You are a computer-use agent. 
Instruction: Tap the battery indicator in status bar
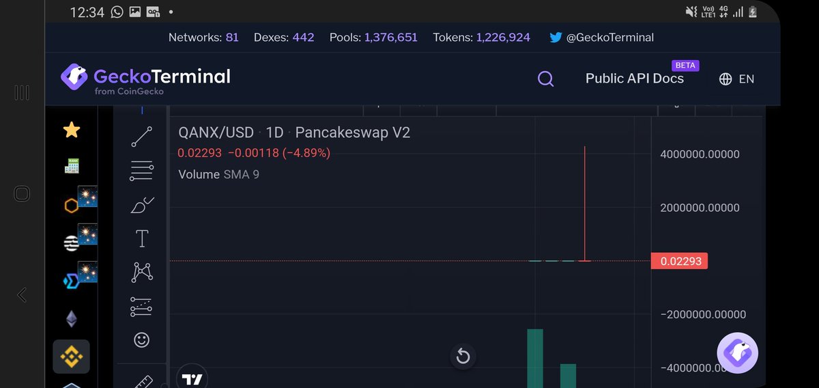[x=752, y=12]
